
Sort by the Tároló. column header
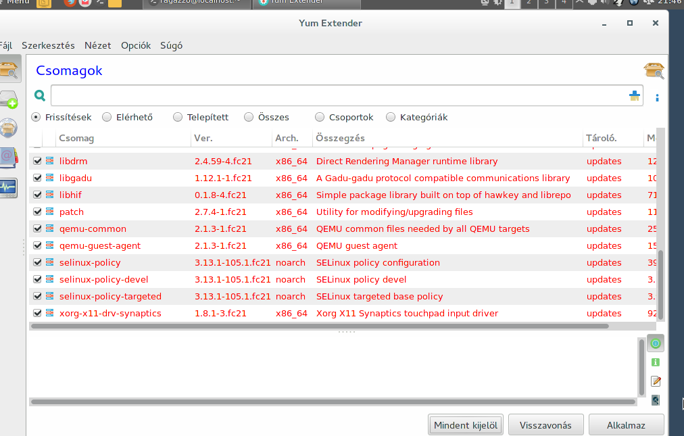(613, 138)
